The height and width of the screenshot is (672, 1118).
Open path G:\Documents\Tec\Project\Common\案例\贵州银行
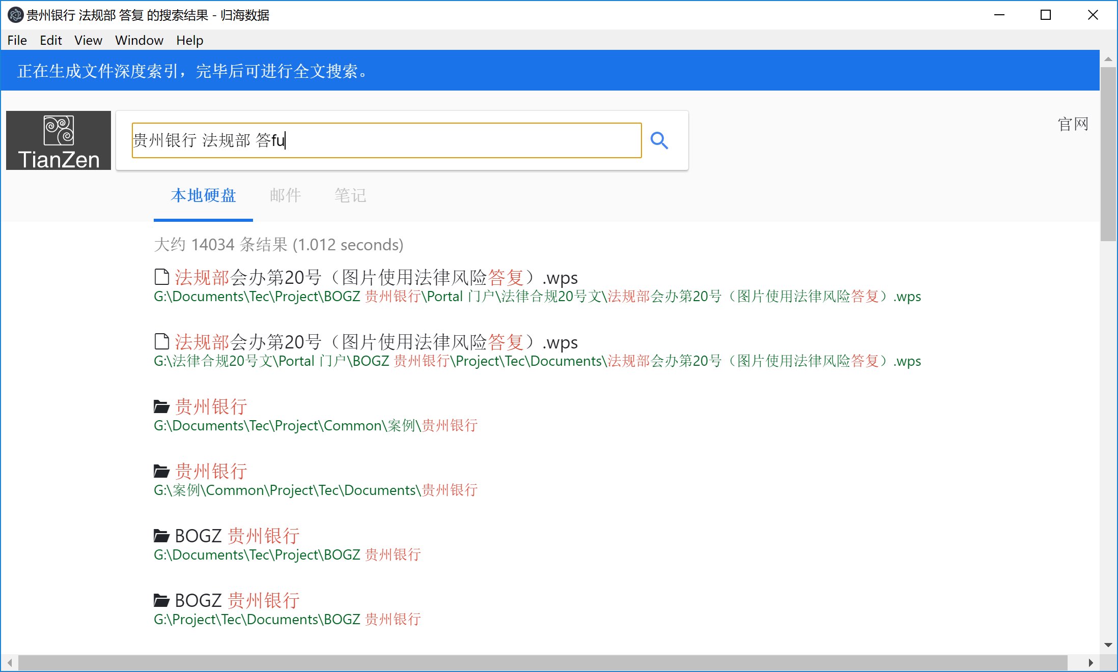pos(315,425)
